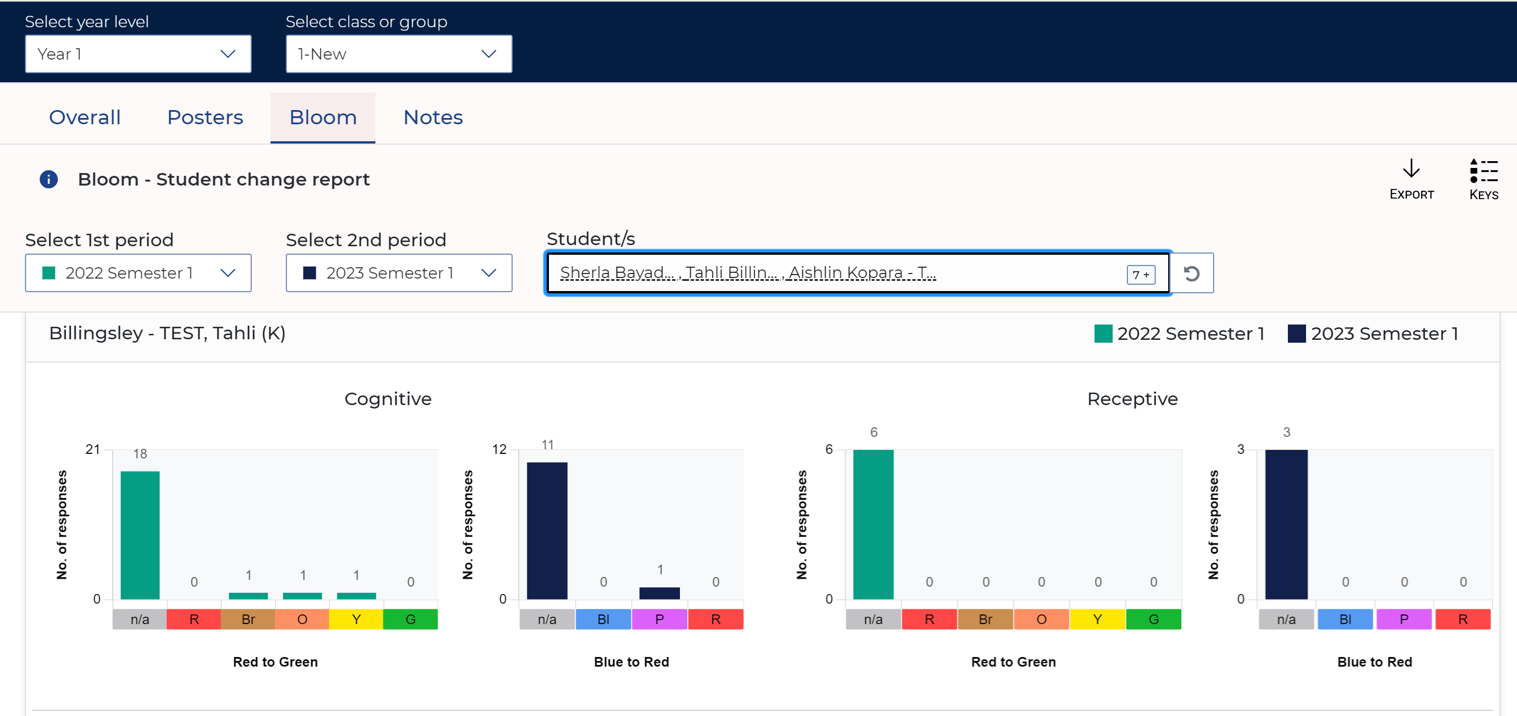Open the Select 1st period dropdown

(x=138, y=273)
